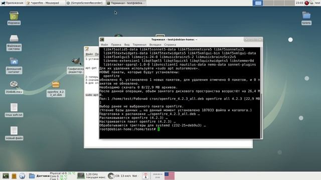Image resolution: width=321 pixels, height=180 pixels.
Task: Open file manager folder icon in bottom panel
Action: coord(32,175)
